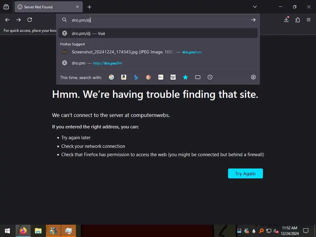Open File Explorer from taskbar
Image resolution: width=316 pixels, height=237 pixels.
click(x=38, y=231)
